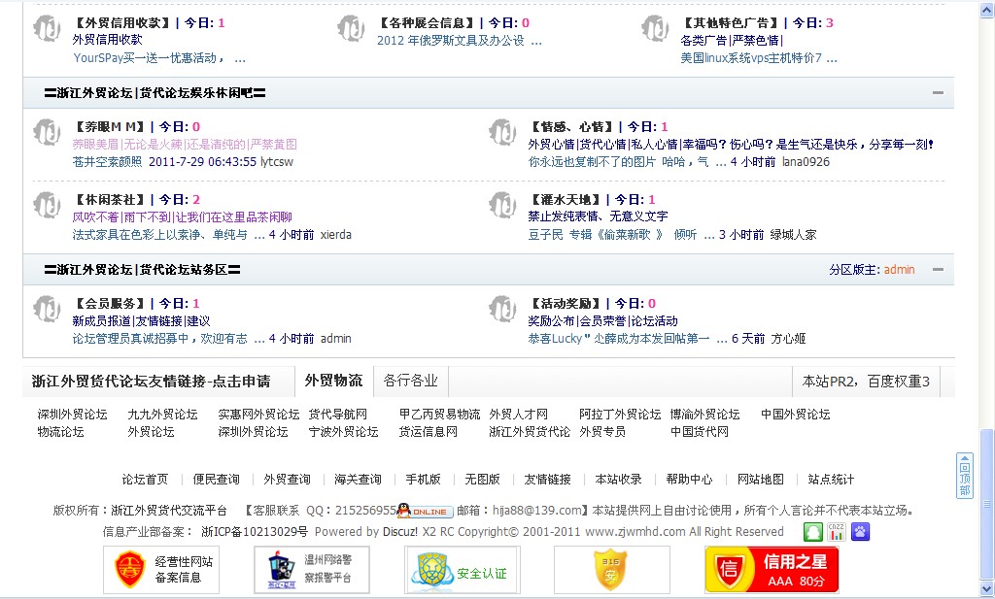The image size is (995, 599).
Task: Open the 无图版 footer link
Action: tap(482, 480)
